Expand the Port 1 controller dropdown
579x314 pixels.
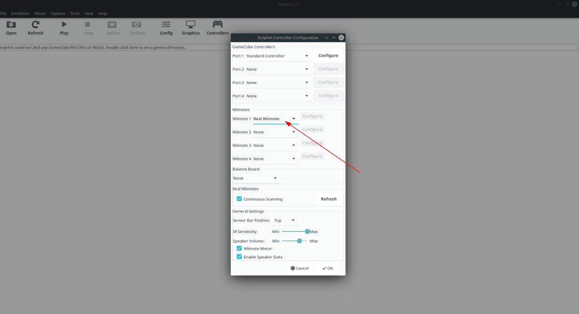coord(277,56)
